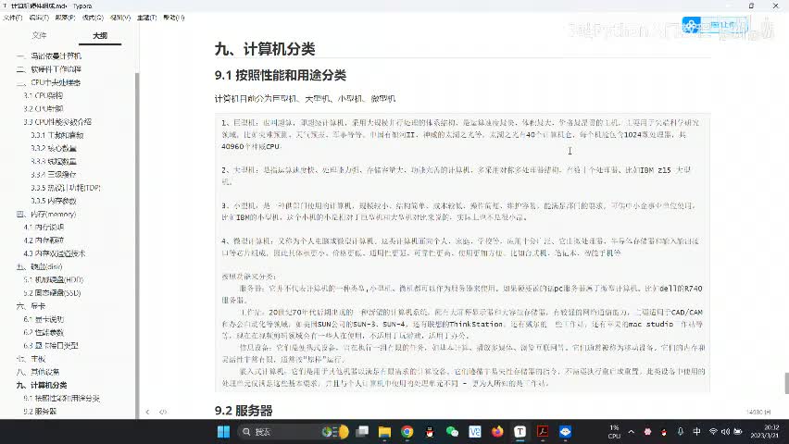The image size is (789, 444).
Task: Switch to source code mode icon
Action: (163, 412)
